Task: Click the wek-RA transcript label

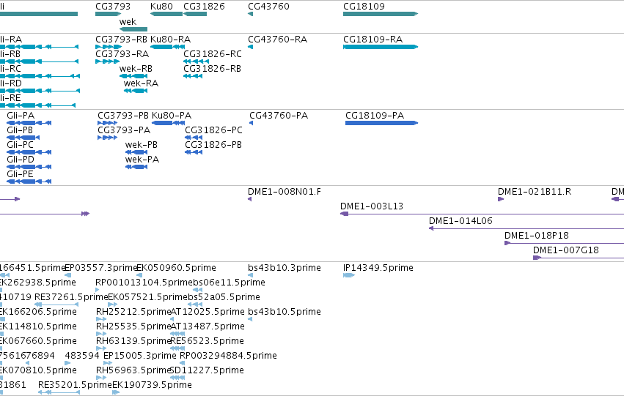Action: pyautogui.click(x=141, y=83)
